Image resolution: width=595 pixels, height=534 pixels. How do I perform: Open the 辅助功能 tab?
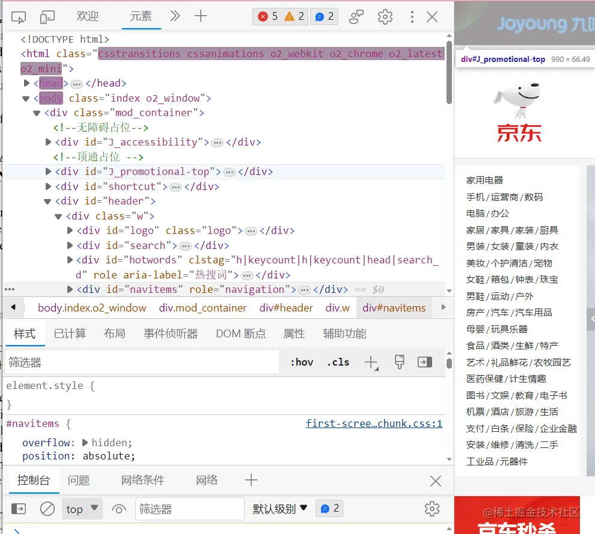[x=344, y=334]
